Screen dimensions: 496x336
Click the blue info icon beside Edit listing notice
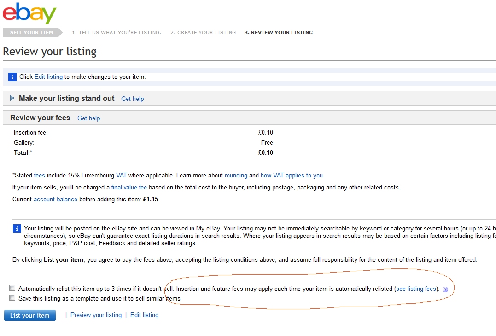12,77
